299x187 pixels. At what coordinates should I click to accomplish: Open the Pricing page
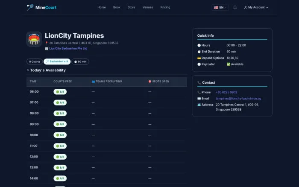pyautogui.click(x=165, y=7)
